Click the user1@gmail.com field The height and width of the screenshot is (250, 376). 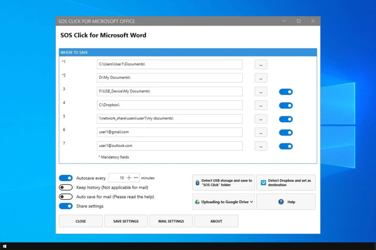point(170,132)
